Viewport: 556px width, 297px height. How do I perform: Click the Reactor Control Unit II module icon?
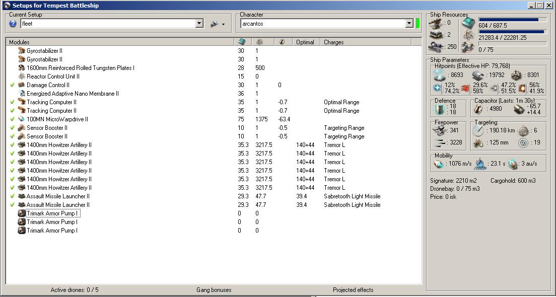point(21,76)
